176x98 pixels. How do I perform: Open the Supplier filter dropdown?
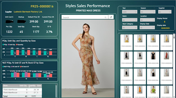(x=165, y=12)
